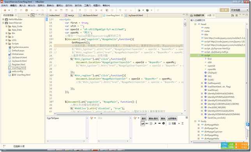251x152 pixels.
Task: Click the orange button left of 开发视图
Action: (224, 10)
